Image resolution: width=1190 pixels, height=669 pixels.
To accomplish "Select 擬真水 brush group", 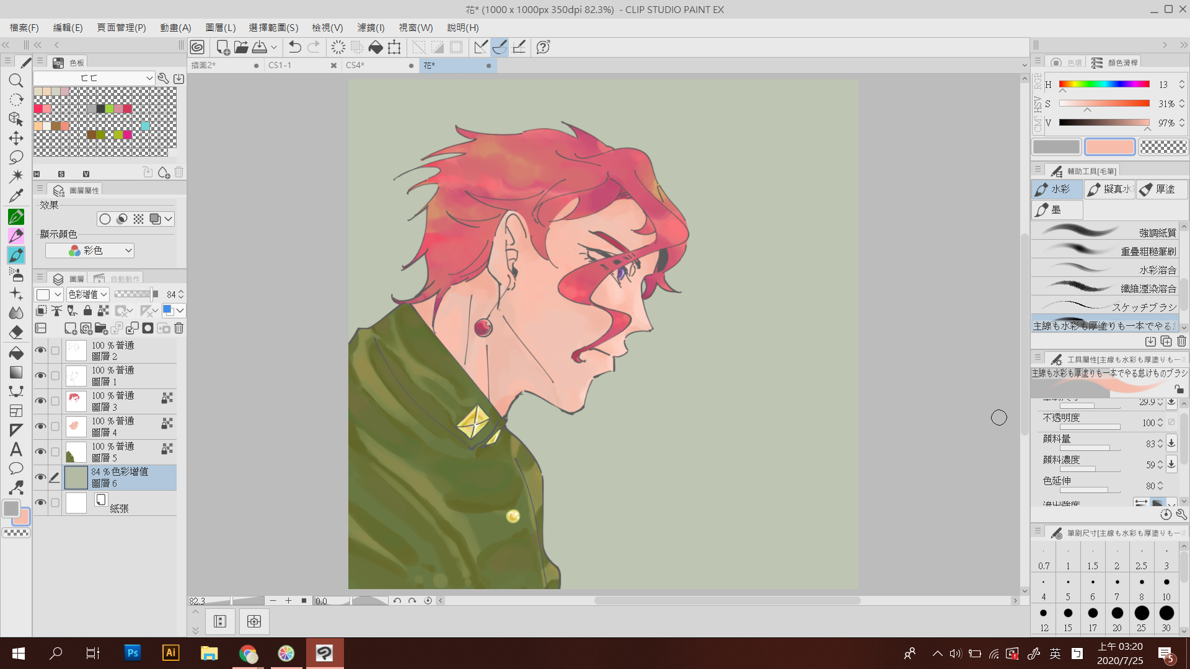I will click(x=1109, y=189).
